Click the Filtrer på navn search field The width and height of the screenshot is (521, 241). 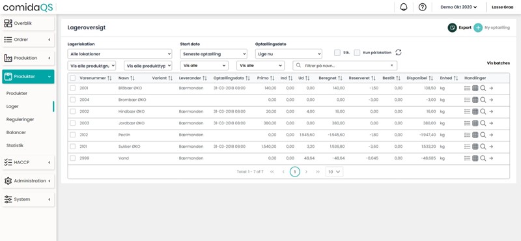tap(345, 66)
